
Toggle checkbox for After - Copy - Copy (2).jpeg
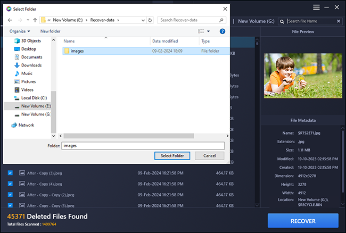10,195
